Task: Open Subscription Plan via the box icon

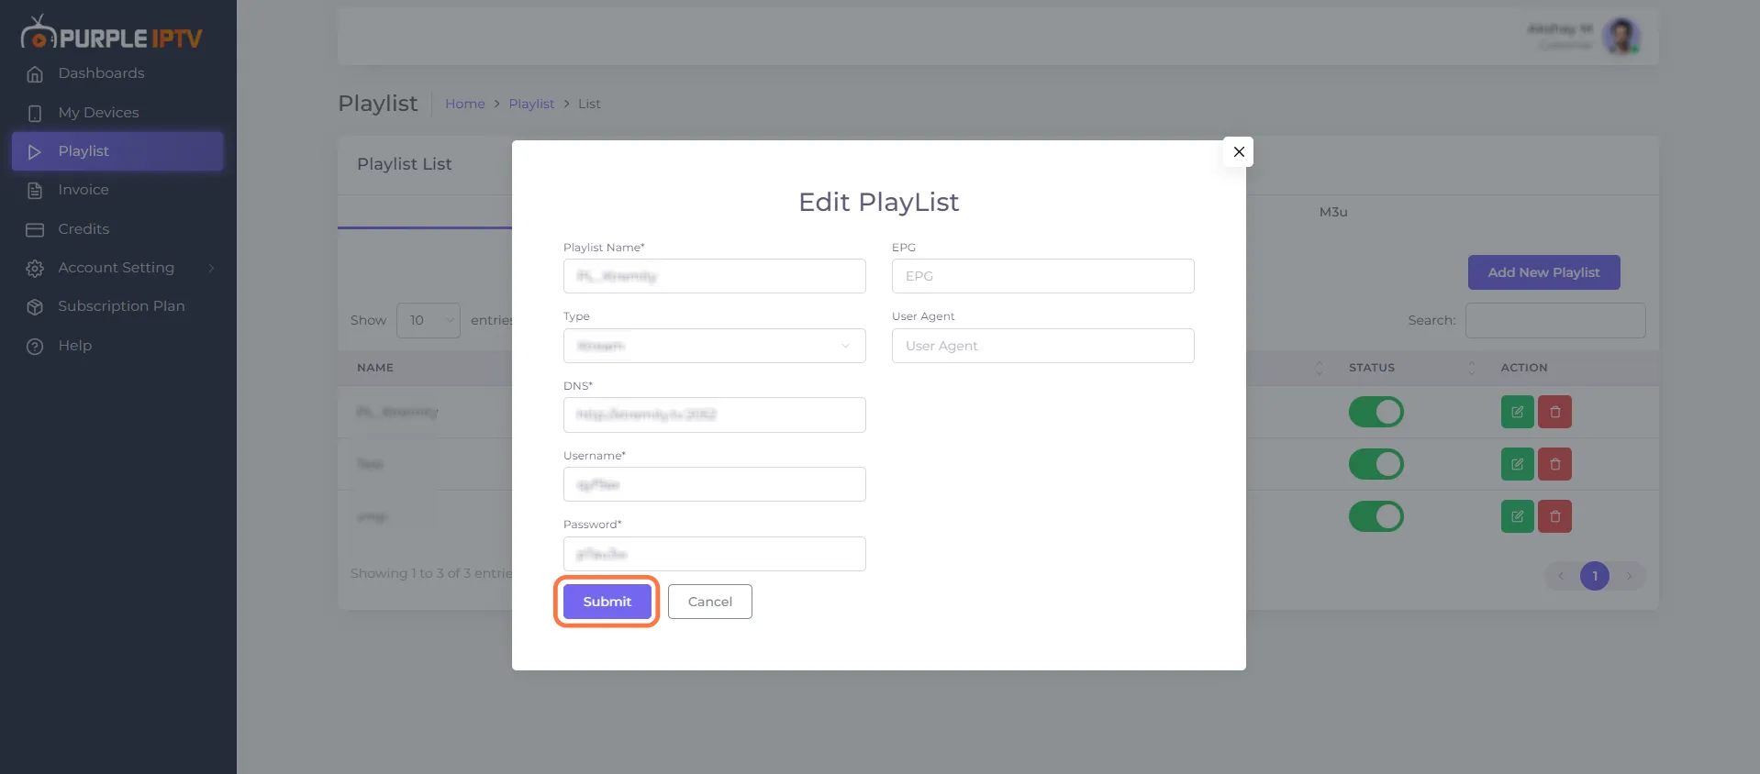Action: click(35, 307)
